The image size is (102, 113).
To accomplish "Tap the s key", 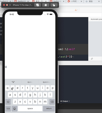I will pyautogui.click(x=15, y=95).
